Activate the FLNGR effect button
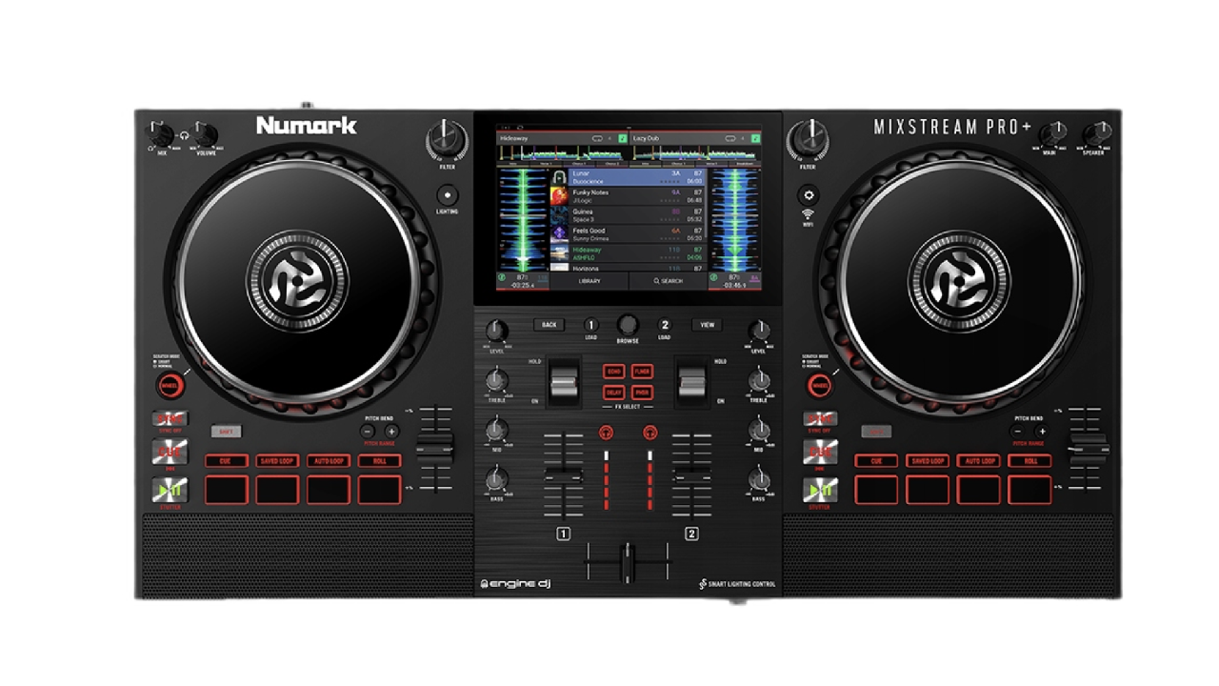This screenshot has height=686, width=1219. (642, 371)
